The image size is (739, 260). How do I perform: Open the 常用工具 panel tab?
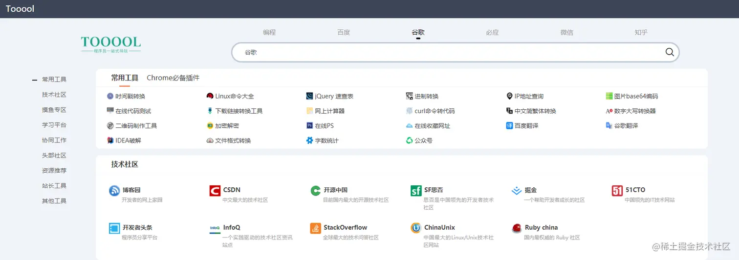(x=125, y=78)
